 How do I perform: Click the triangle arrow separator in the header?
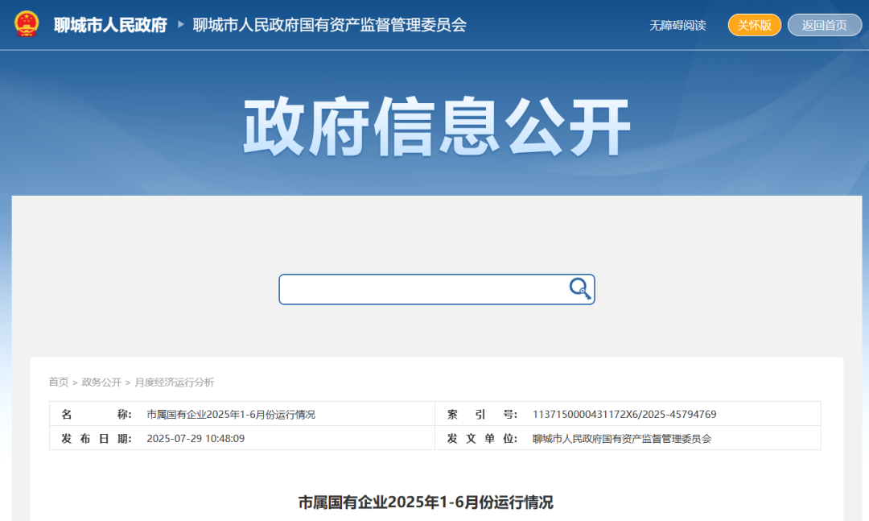(x=180, y=25)
